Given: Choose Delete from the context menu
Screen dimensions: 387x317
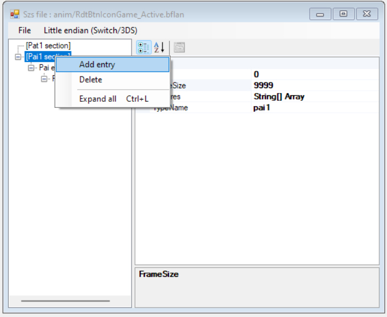Looking at the screenshot, I should [x=112, y=80].
